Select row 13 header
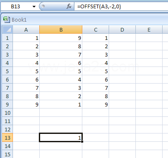Screen dimensions: 168x158 (8, 138)
